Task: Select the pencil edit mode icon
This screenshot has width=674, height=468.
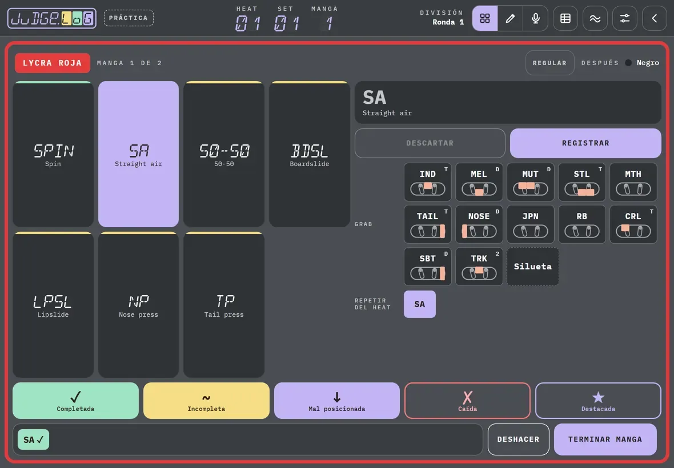Action: coord(510,18)
